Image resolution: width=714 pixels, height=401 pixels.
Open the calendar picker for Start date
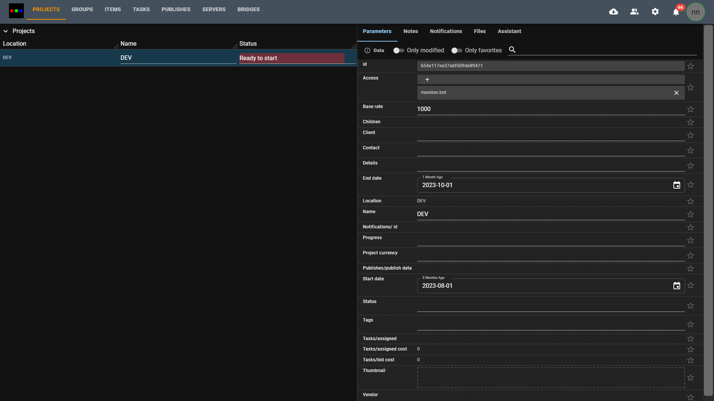click(x=676, y=286)
